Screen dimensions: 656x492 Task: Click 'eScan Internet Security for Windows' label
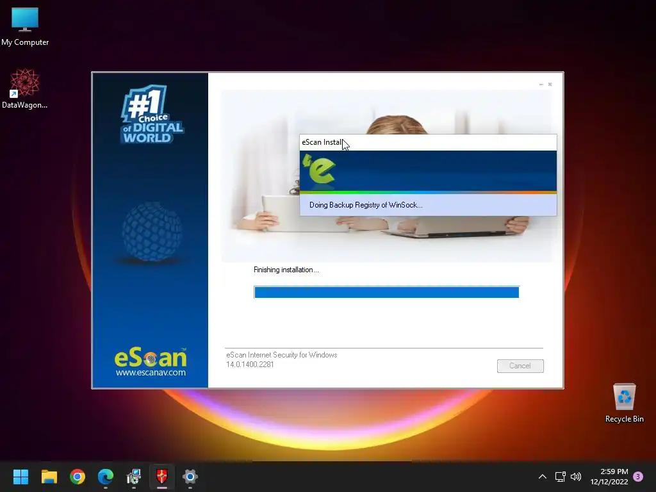click(282, 355)
